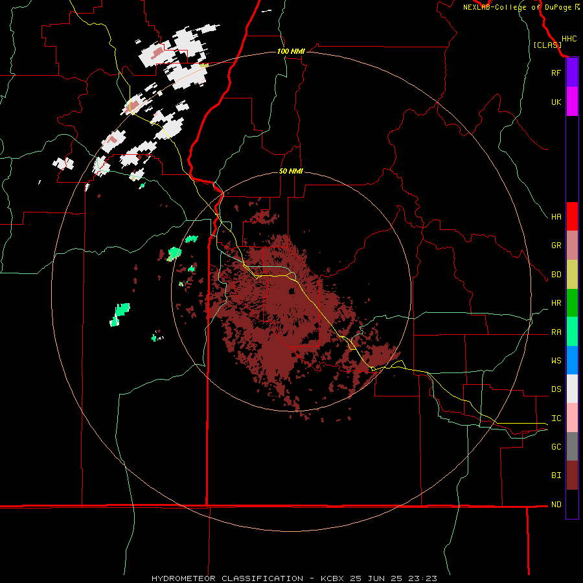Click the RF legend label

(x=556, y=73)
